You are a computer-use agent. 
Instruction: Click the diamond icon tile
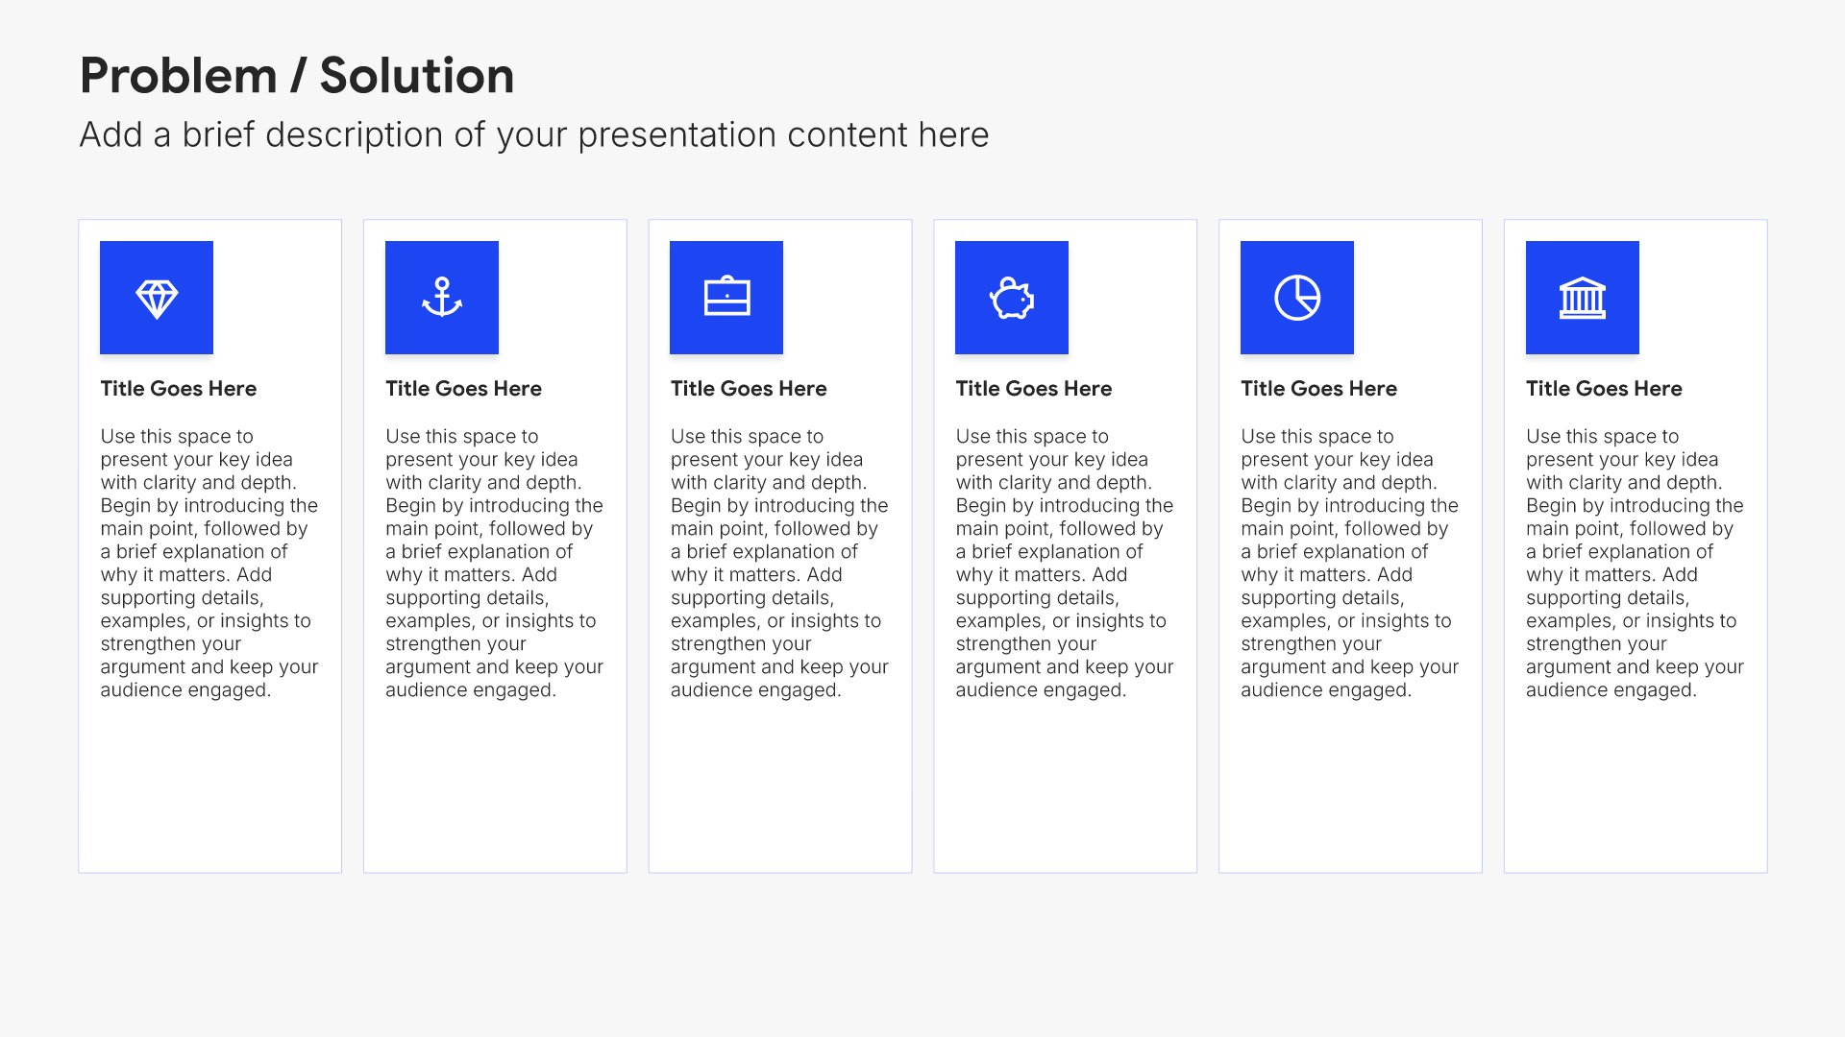click(157, 298)
